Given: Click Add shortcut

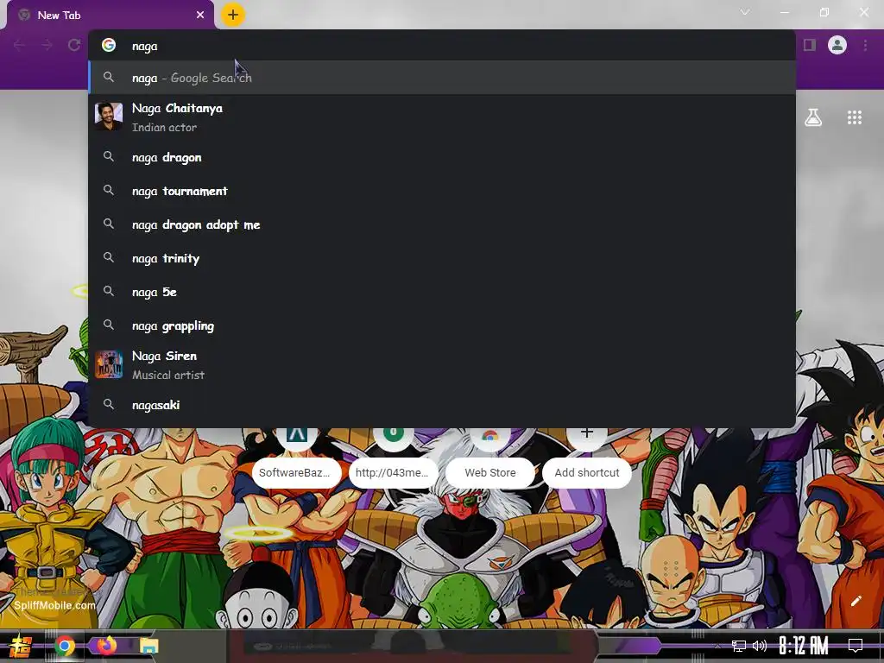Looking at the screenshot, I should (587, 458).
